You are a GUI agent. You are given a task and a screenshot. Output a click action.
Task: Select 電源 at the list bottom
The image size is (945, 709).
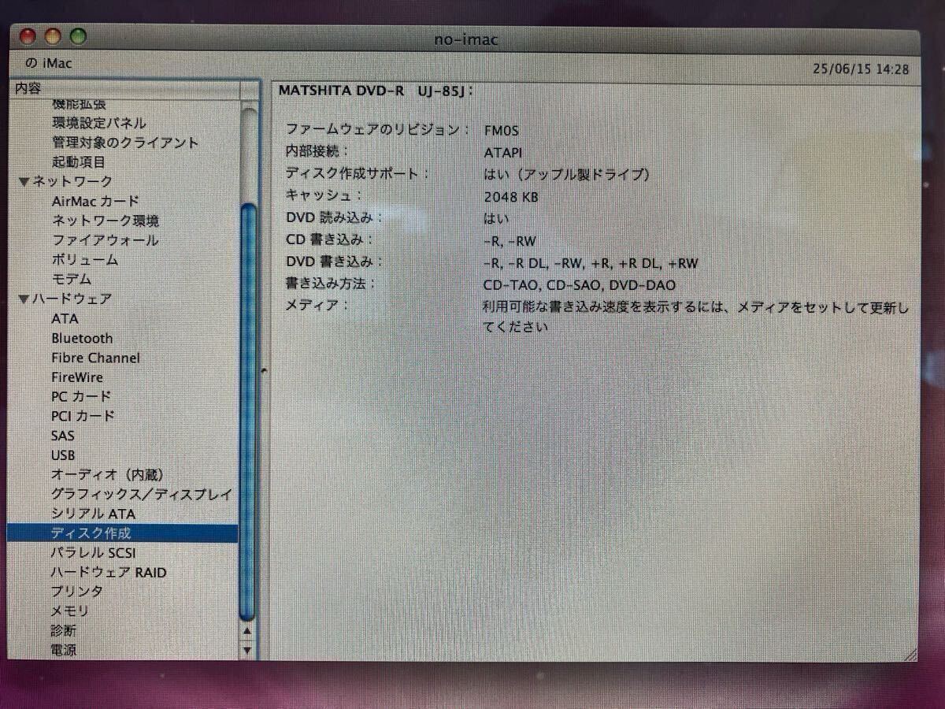(x=64, y=651)
